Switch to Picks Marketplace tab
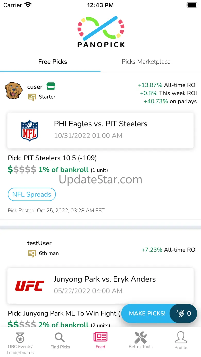 click(146, 62)
